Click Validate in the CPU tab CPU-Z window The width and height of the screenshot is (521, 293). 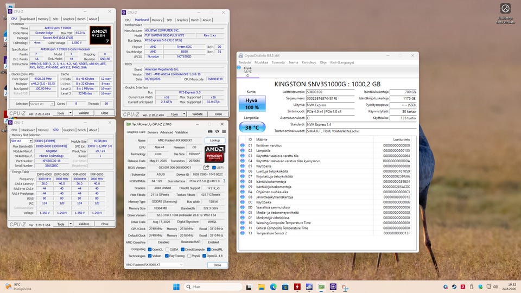pyautogui.click(x=84, y=113)
